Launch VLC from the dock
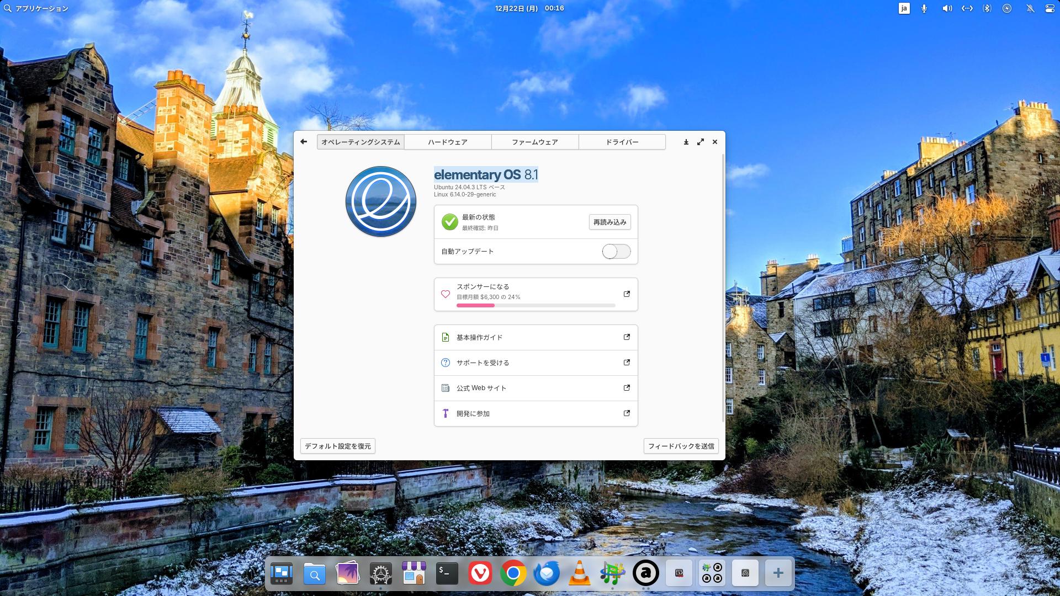 point(579,574)
